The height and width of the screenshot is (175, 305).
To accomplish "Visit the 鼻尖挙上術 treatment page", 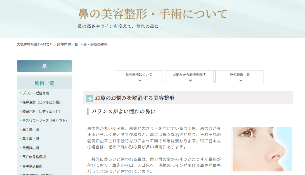I will tap(31, 139).
